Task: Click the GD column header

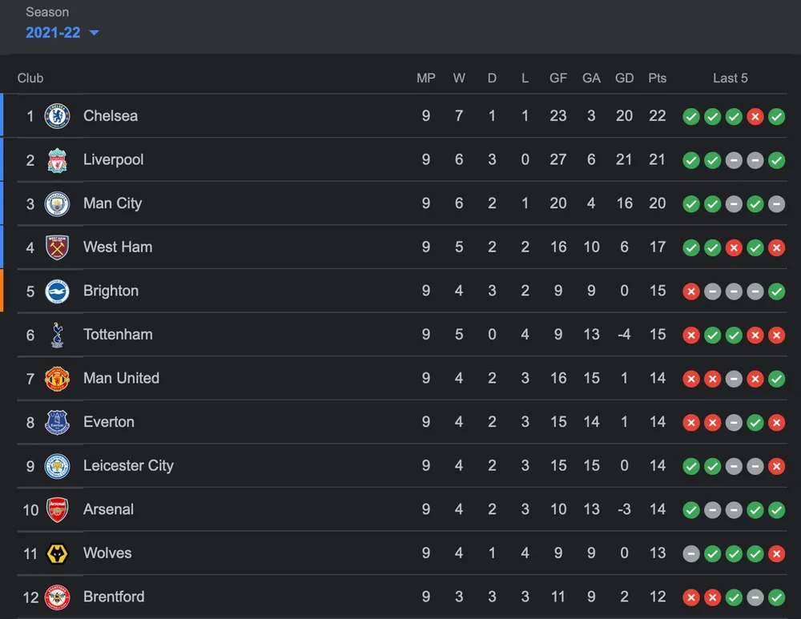Action: [625, 78]
